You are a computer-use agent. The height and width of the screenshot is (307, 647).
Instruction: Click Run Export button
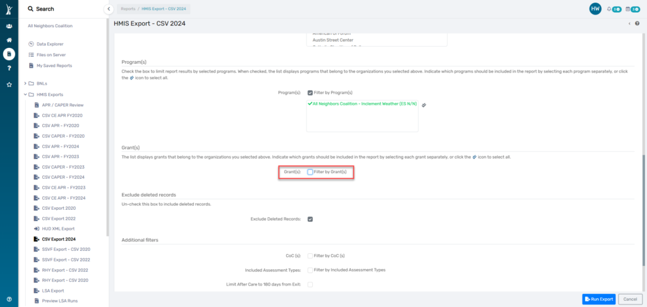click(x=599, y=299)
